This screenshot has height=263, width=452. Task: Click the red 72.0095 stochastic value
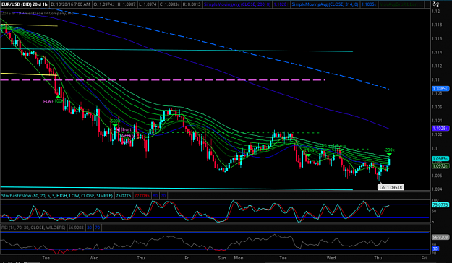point(142,196)
